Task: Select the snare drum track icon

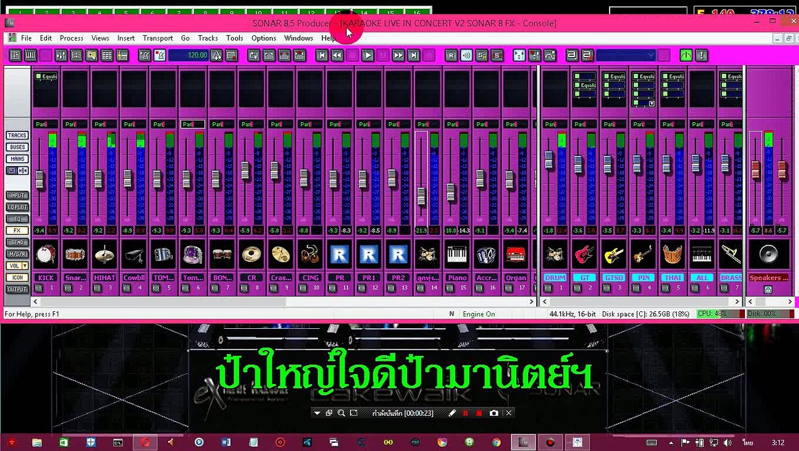Action: (x=75, y=254)
